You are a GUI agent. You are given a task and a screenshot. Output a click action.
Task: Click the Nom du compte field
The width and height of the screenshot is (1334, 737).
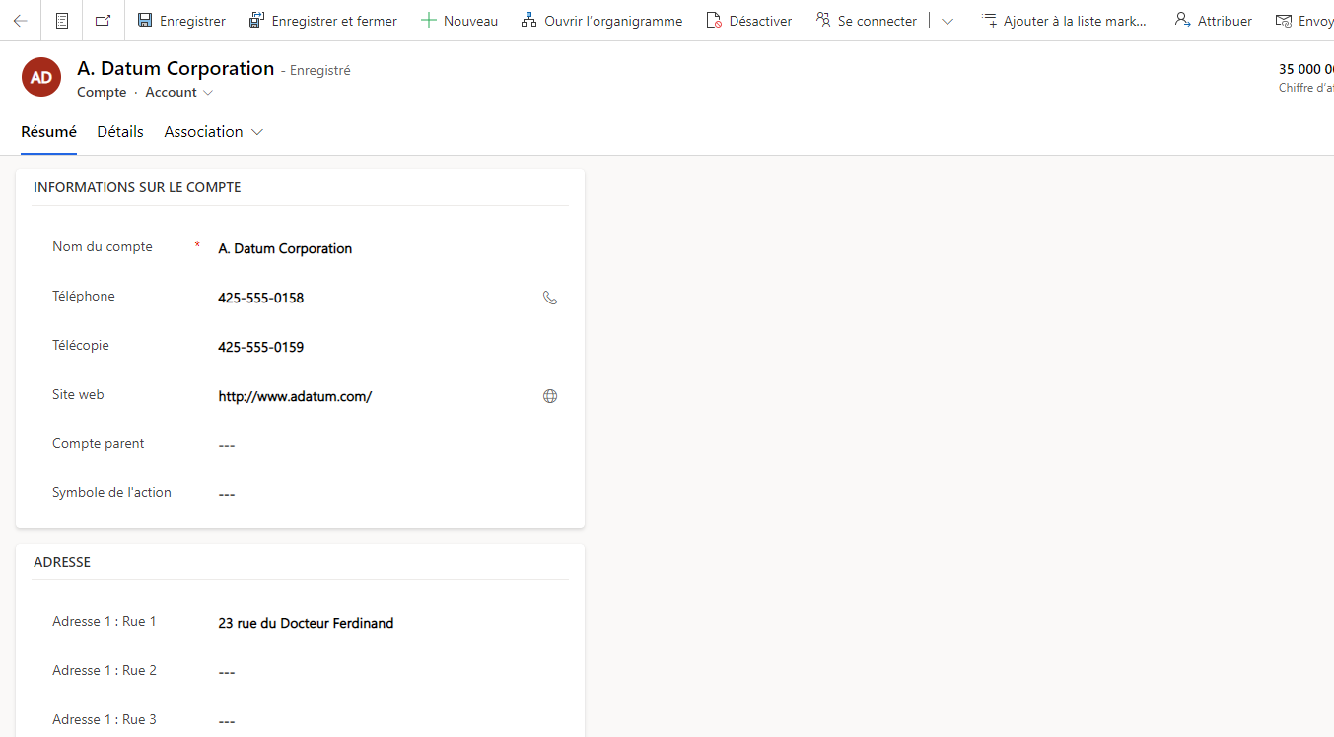pyautogui.click(x=375, y=248)
